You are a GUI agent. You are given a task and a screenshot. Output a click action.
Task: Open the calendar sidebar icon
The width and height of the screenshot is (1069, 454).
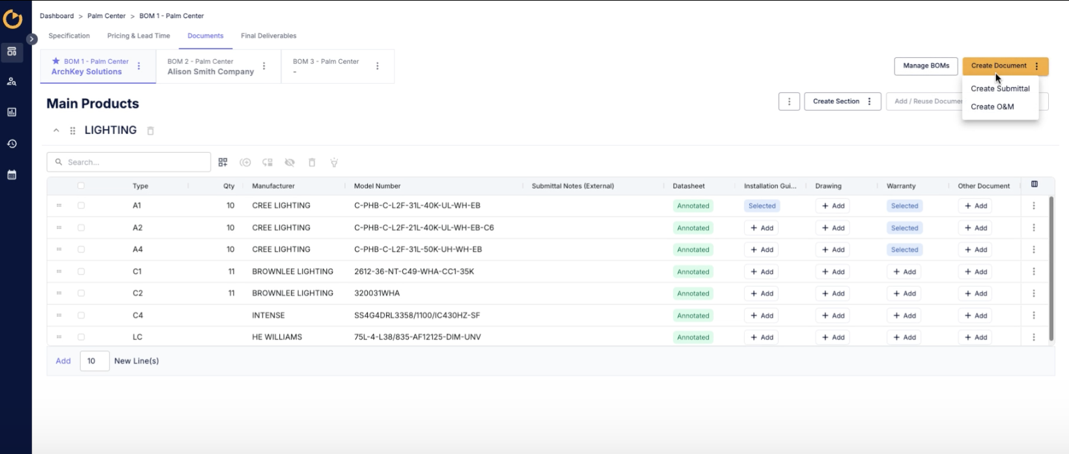point(12,174)
